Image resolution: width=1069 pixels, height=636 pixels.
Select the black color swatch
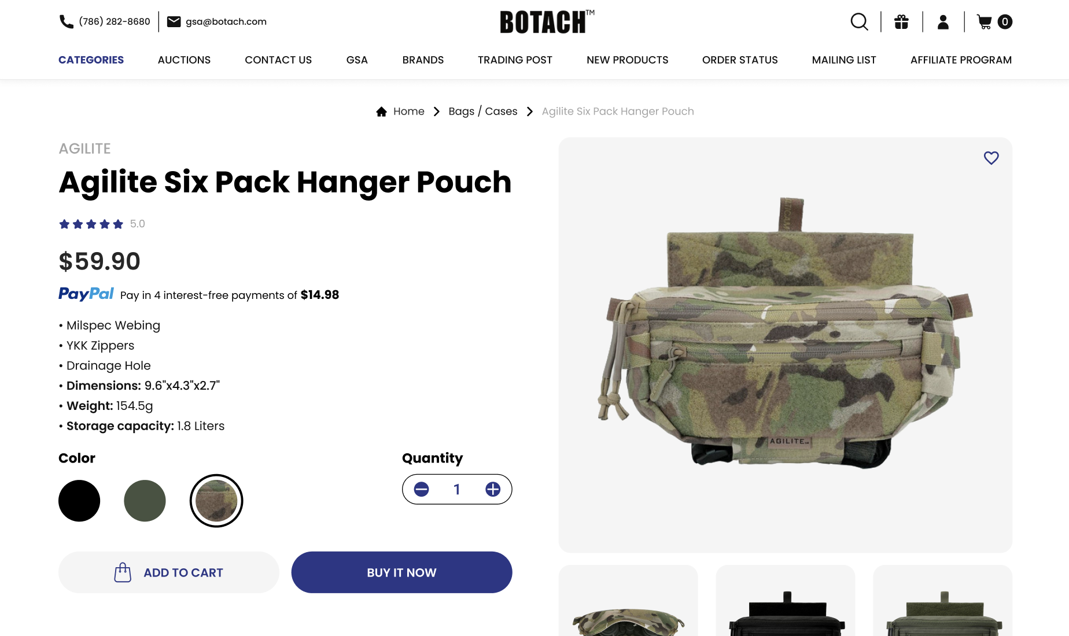pyautogui.click(x=79, y=501)
